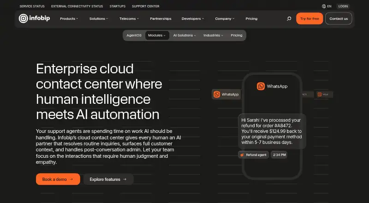Click the arrow in Explore features button
The height and width of the screenshot is (203, 369).
point(125,179)
